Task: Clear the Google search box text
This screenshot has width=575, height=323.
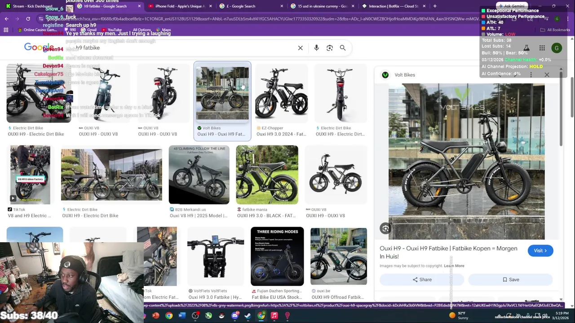Action: click(x=301, y=48)
